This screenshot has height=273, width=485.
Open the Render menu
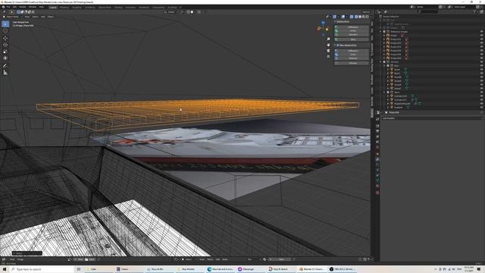tap(23, 7)
